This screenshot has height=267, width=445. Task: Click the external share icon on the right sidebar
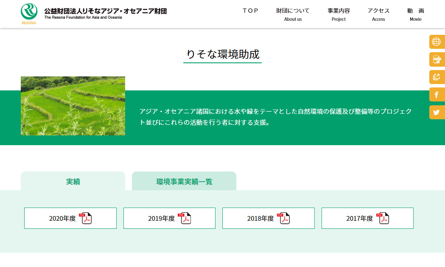pos(437,77)
